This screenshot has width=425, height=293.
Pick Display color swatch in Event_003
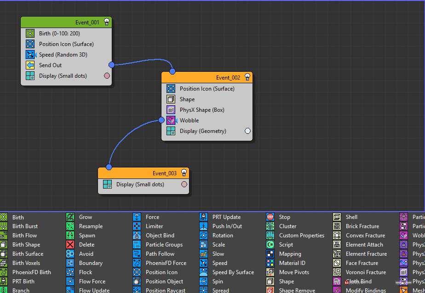184,184
